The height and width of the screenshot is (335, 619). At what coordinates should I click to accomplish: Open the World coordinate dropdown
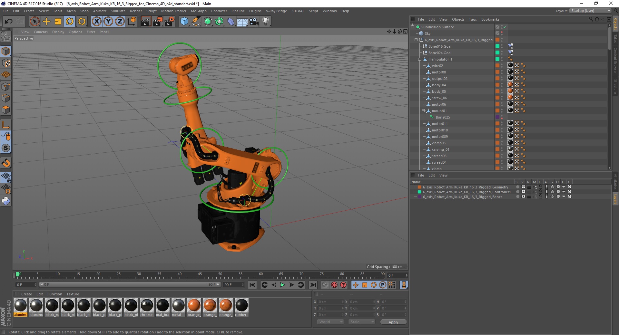coord(330,322)
